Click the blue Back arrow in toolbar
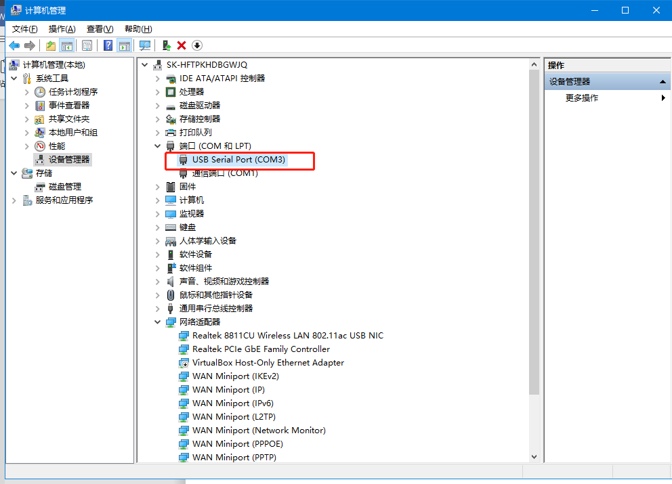Image resolution: width=672 pixels, height=484 pixels. (14, 45)
